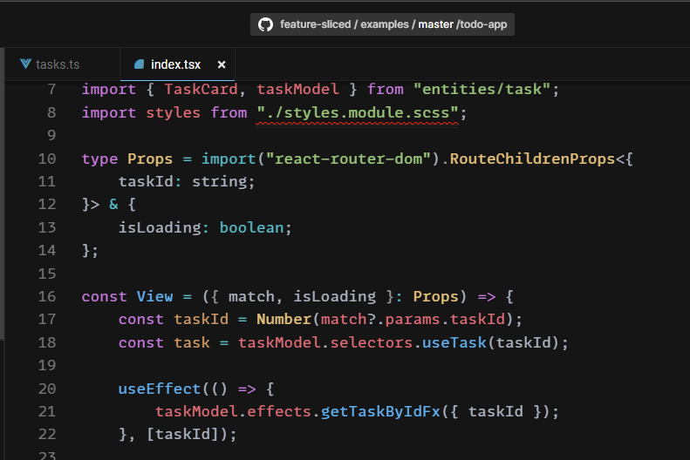Click the file icon on index.tsx tab
This screenshot has width=690, height=460.
click(x=139, y=64)
